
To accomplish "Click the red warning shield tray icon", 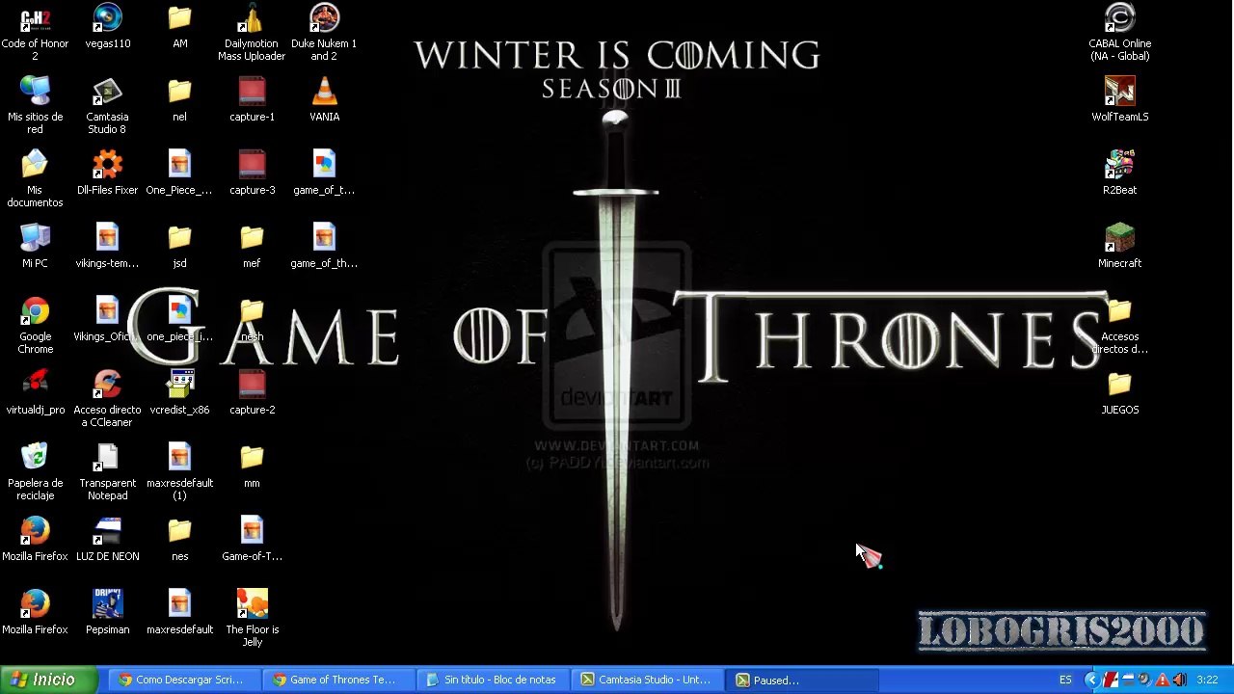I will coord(1162,681).
